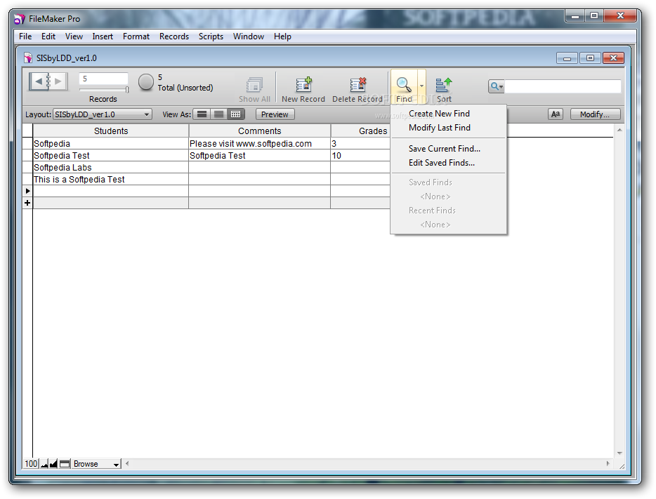Expand Find button dropdown arrow

click(x=421, y=86)
